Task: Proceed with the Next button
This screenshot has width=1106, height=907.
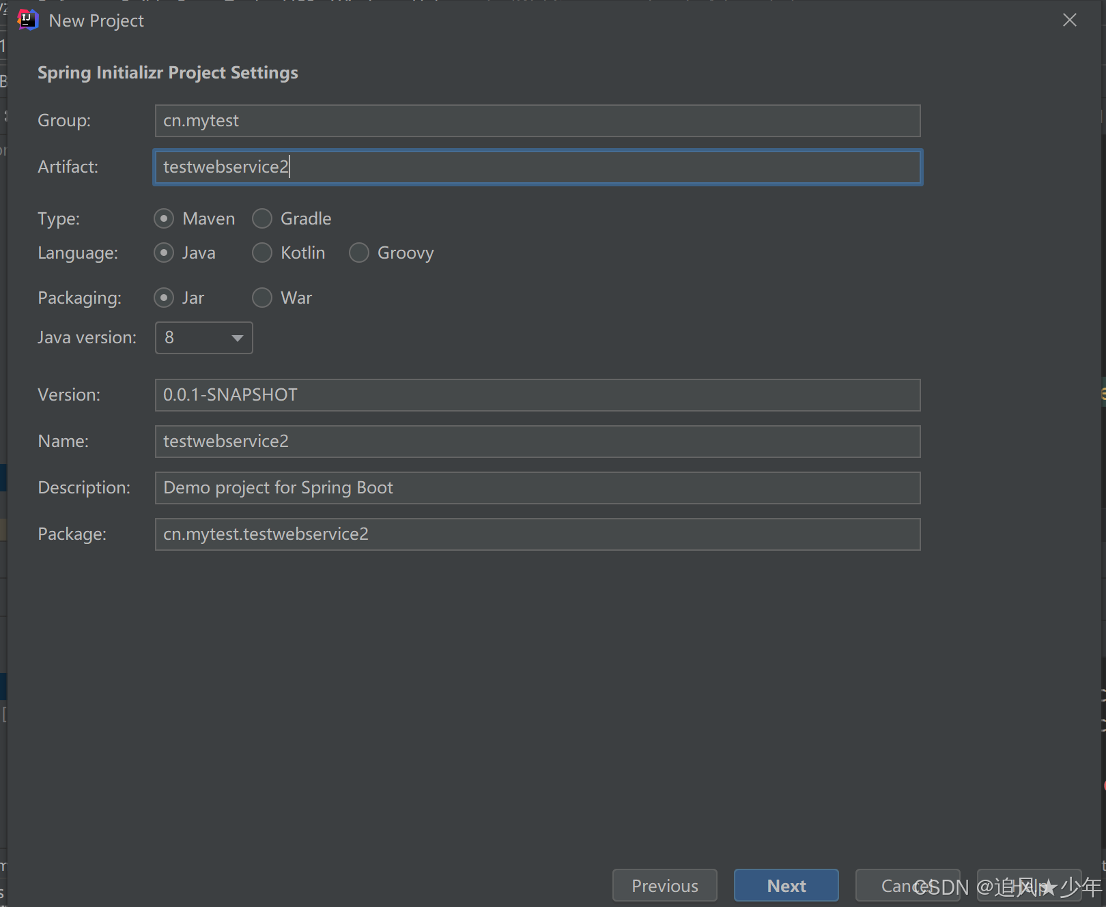Action: coord(786,885)
